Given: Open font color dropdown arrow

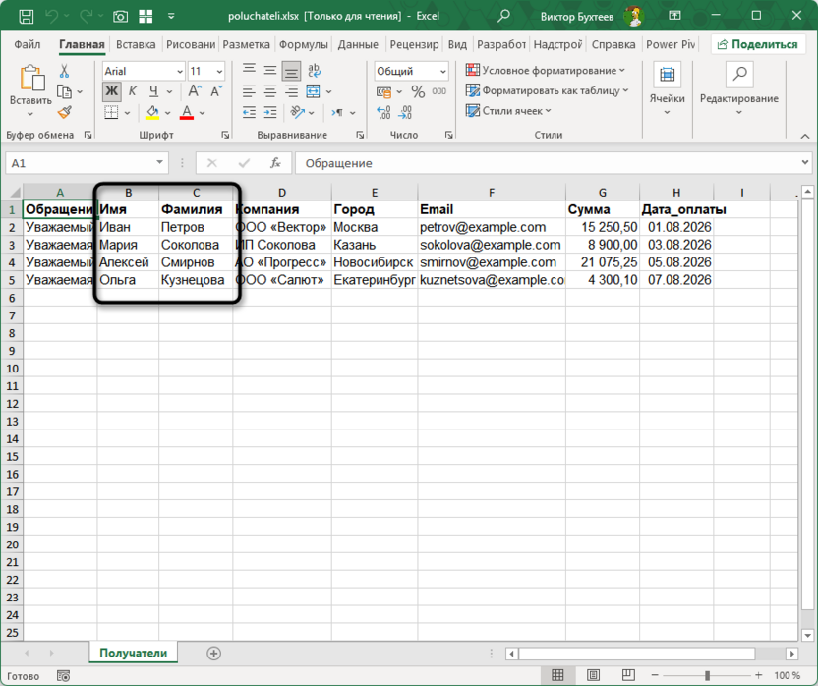Looking at the screenshot, I should [202, 113].
